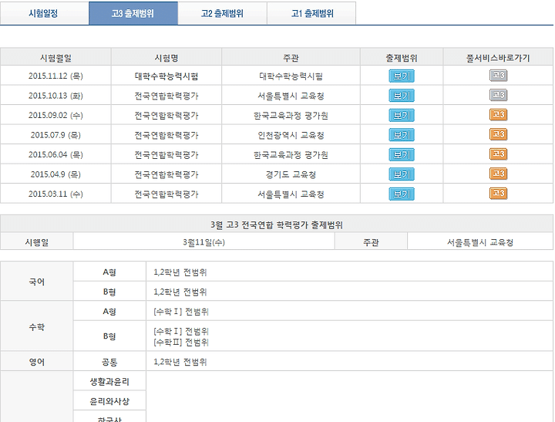Click 보기 button for 2015.09.02 exam
Image resolution: width=555 pixels, height=422 pixels.
click(402, 115)
